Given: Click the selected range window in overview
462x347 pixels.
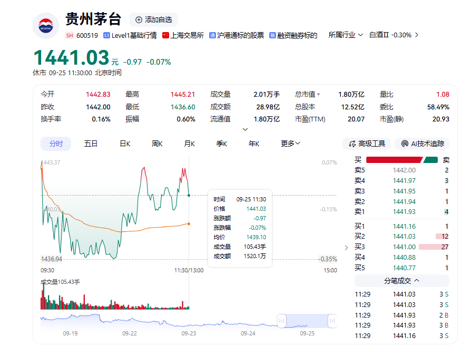Looking at the screenshot, I should point(307,321).
